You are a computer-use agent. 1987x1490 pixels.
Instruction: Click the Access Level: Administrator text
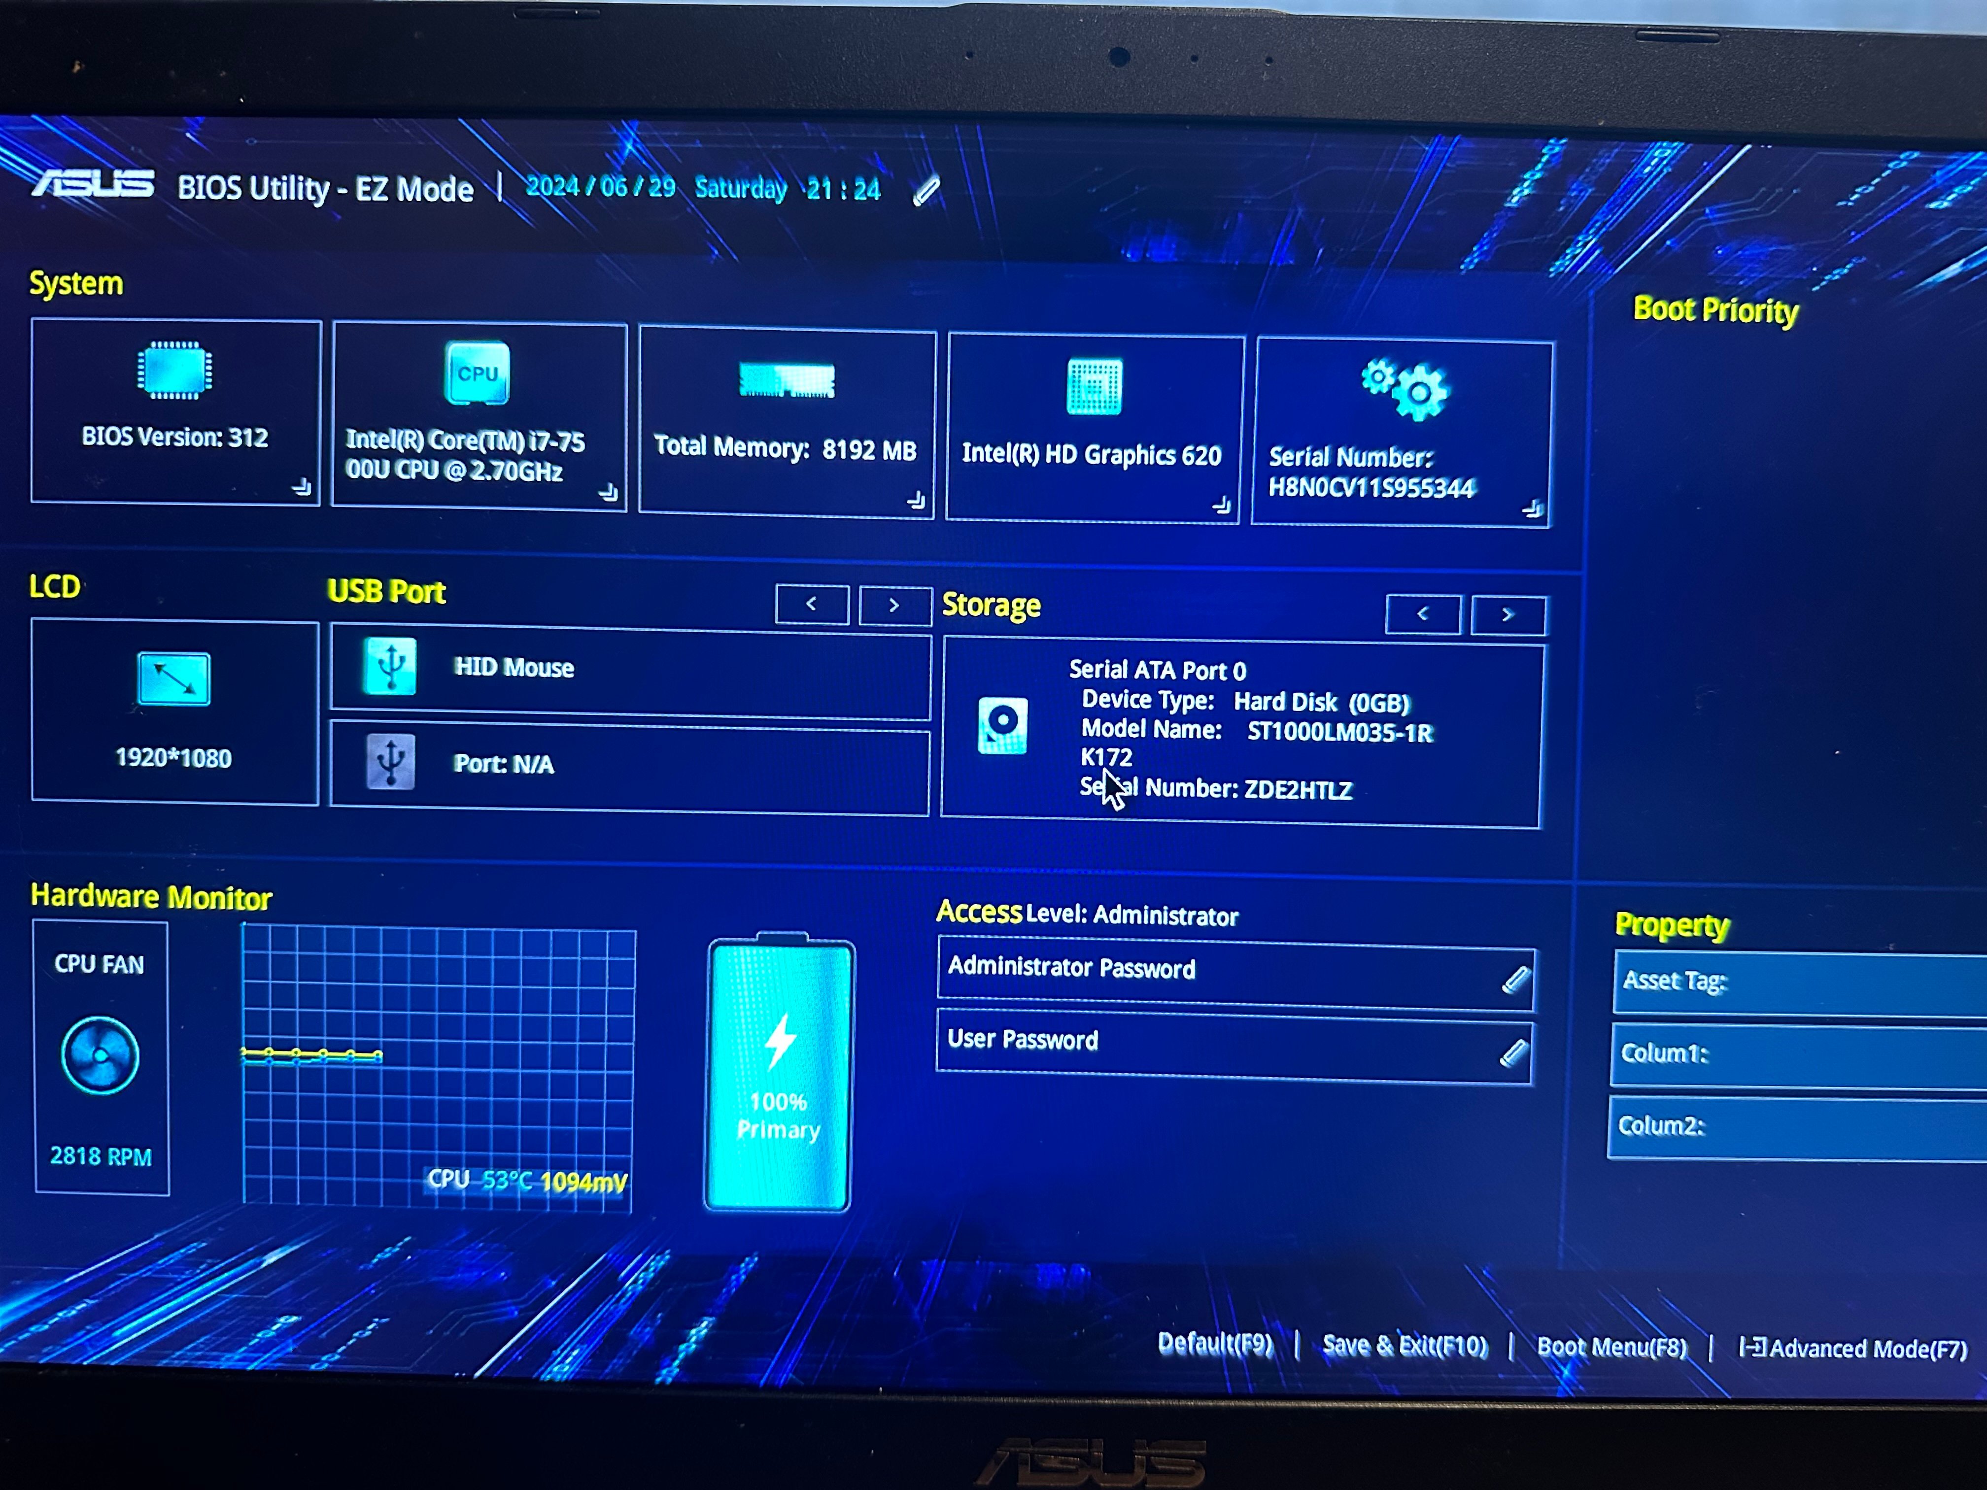coord(1087,914)
